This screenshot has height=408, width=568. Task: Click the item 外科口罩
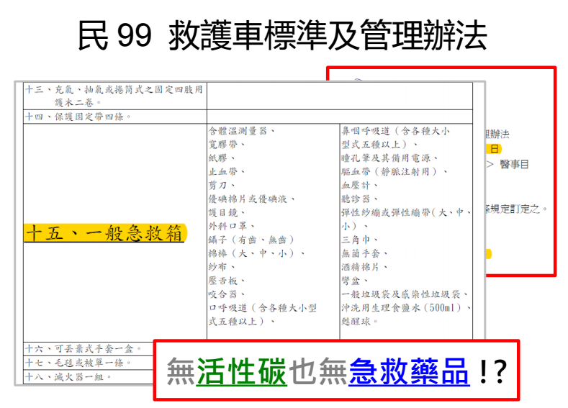click(228, 226)
